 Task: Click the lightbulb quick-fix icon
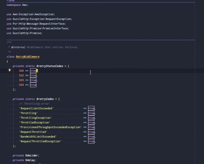10,70
